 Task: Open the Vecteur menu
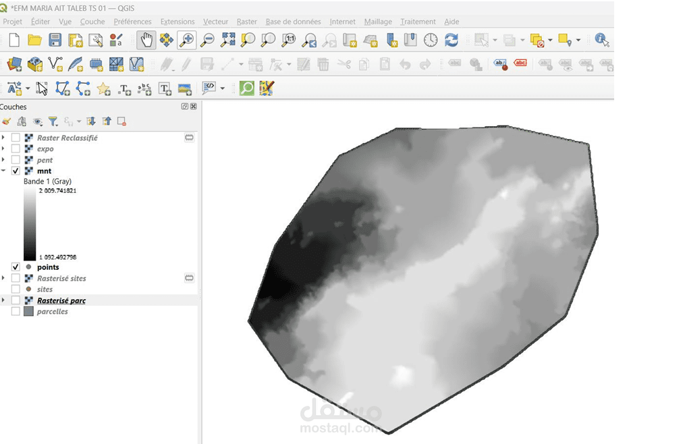coord(215,22)
